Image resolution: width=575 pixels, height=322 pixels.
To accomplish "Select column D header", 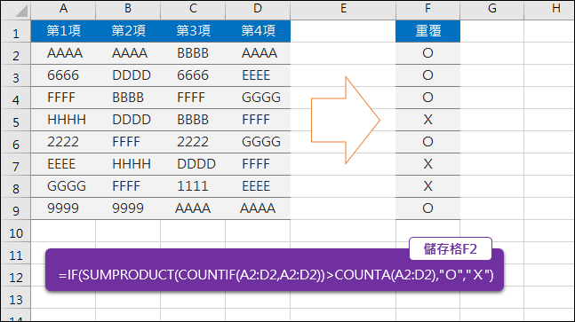I will [x=258, y=10].
